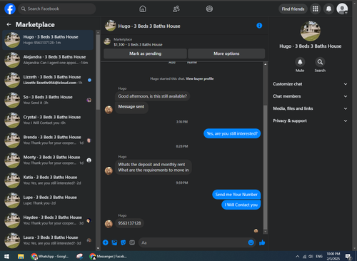Click the large house photo in right panel

click(x=311, y=31)
